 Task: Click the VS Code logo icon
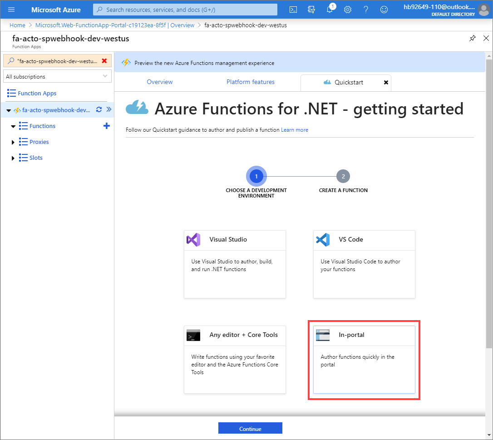click(x=323, y=240)
